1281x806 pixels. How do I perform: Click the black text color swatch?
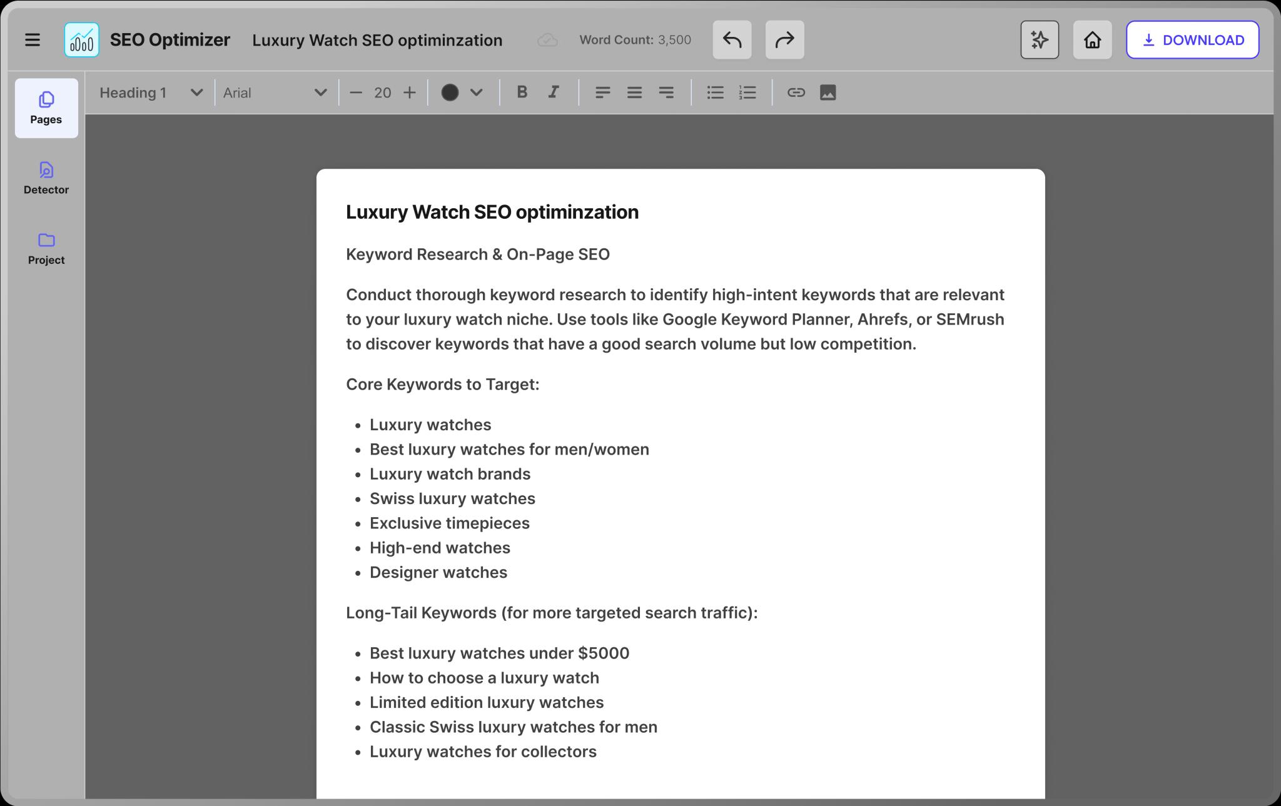point(450,93)
